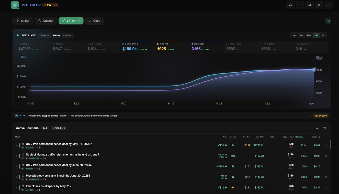The image size is (339, 194).
Task: Expand the US x Iran May 31 row
Action: (16, 146)
